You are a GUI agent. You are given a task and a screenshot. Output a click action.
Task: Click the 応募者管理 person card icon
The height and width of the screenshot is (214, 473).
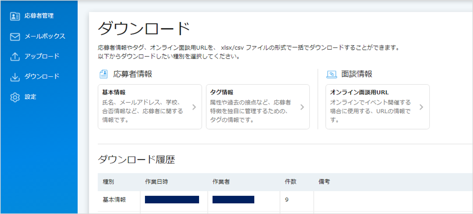click(x=15, y=16)
